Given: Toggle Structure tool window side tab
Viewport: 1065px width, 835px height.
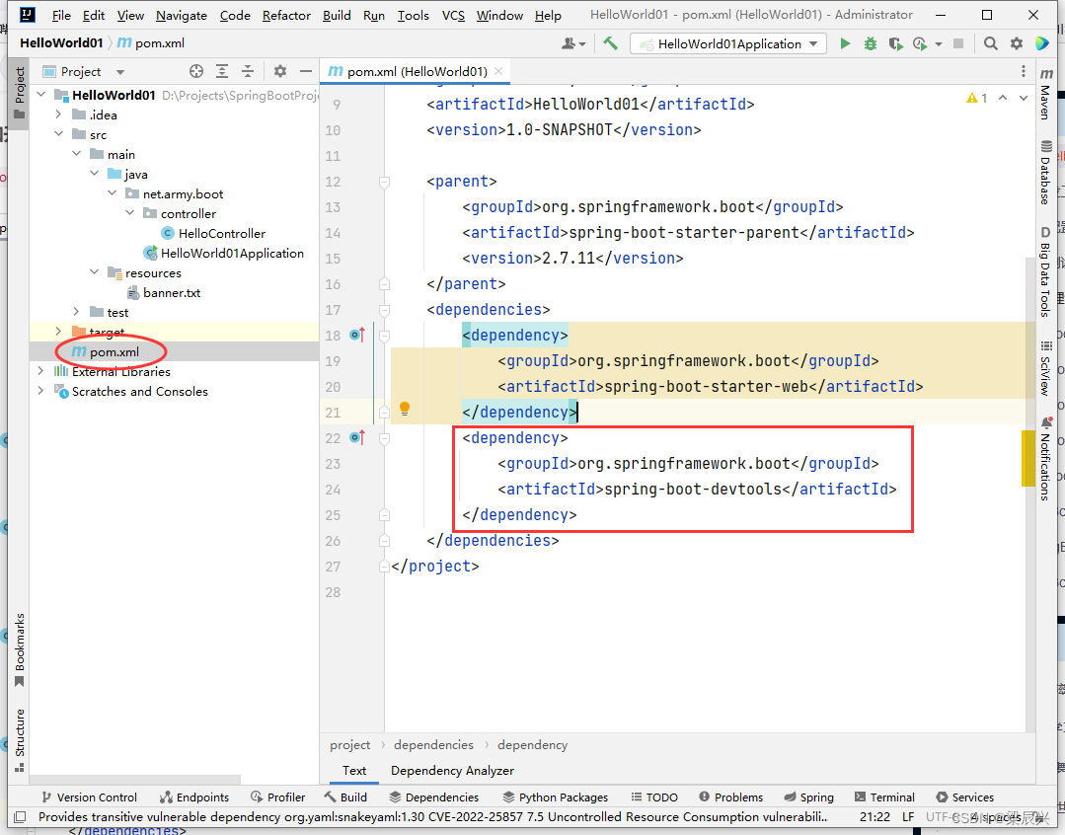Looking at the screenshot, I should click(x=19, y=740).
